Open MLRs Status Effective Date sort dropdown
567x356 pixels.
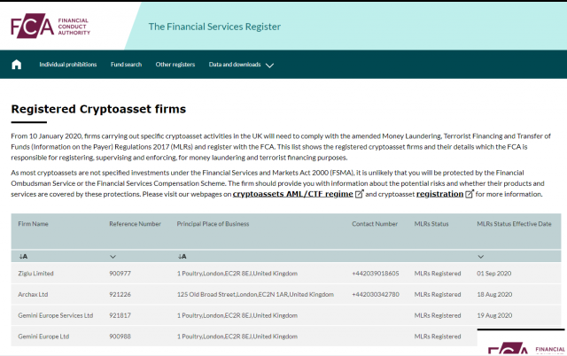480,256
